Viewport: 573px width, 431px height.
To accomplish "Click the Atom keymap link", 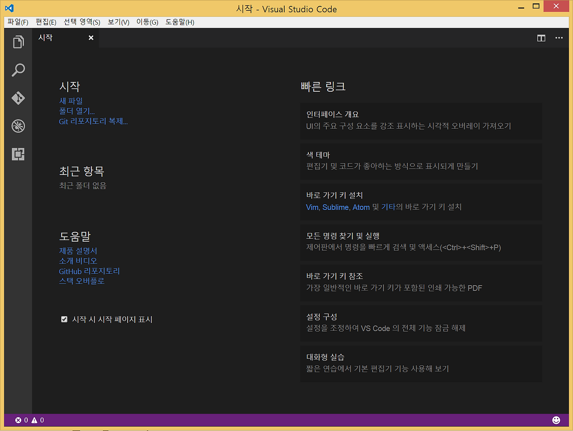I will point(361,207).
